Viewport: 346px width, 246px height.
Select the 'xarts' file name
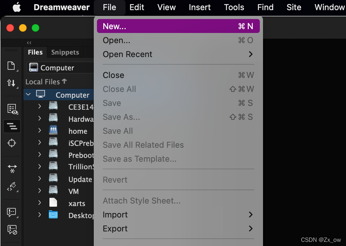[77, 204]
